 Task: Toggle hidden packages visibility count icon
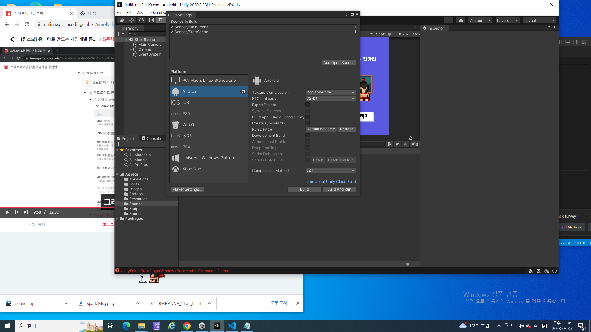tap(415, 144)
